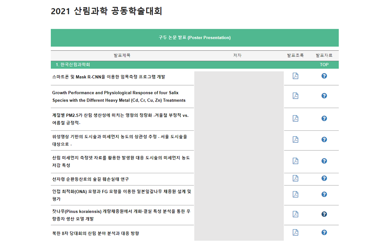This screenshot has height=241, width=382.
Task: Click question-mark icon for Salix Species paper
Action: 324,96
